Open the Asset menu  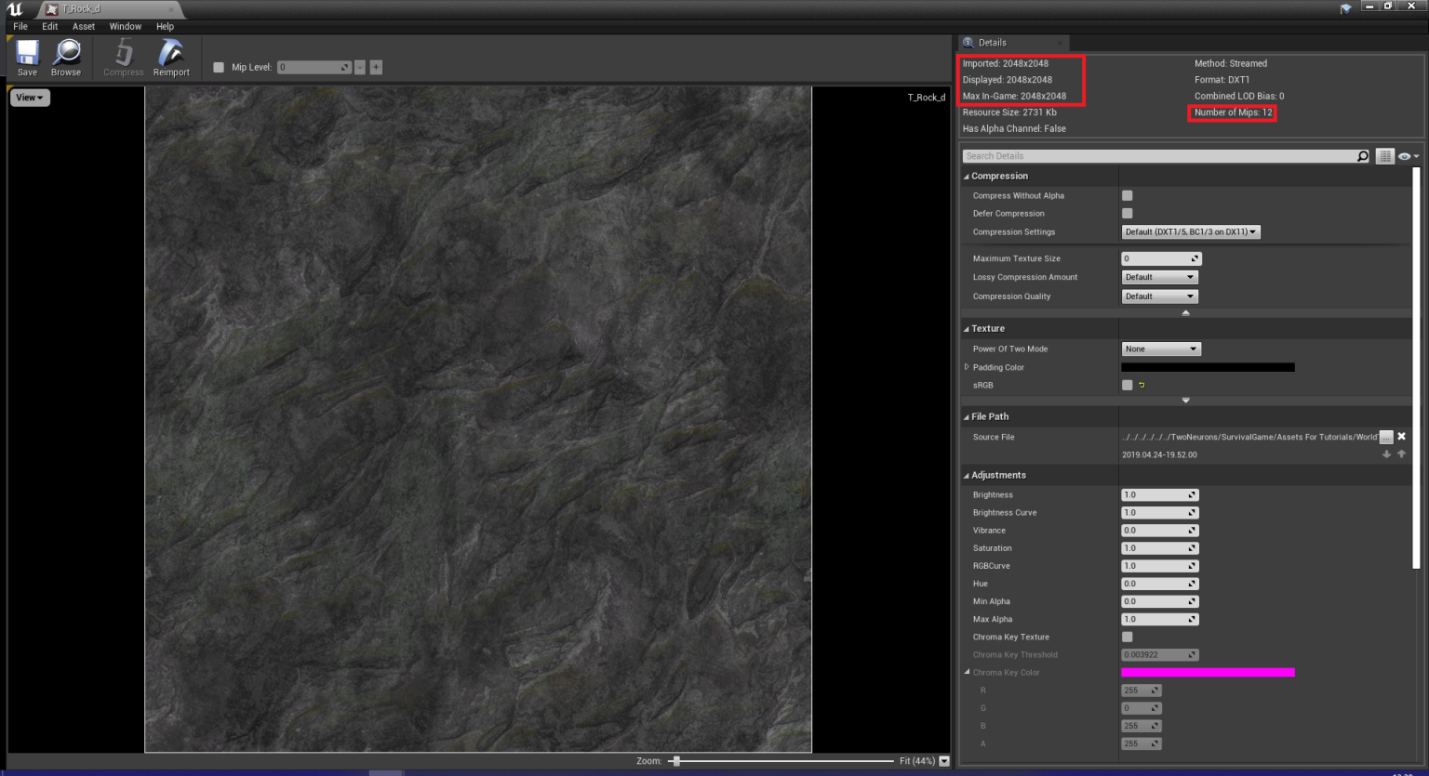click(84, 26)
